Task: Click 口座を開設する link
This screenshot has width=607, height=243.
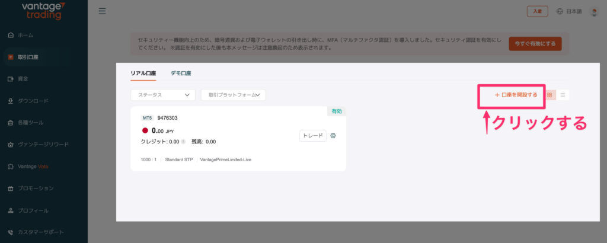Action: coord(516,95)
